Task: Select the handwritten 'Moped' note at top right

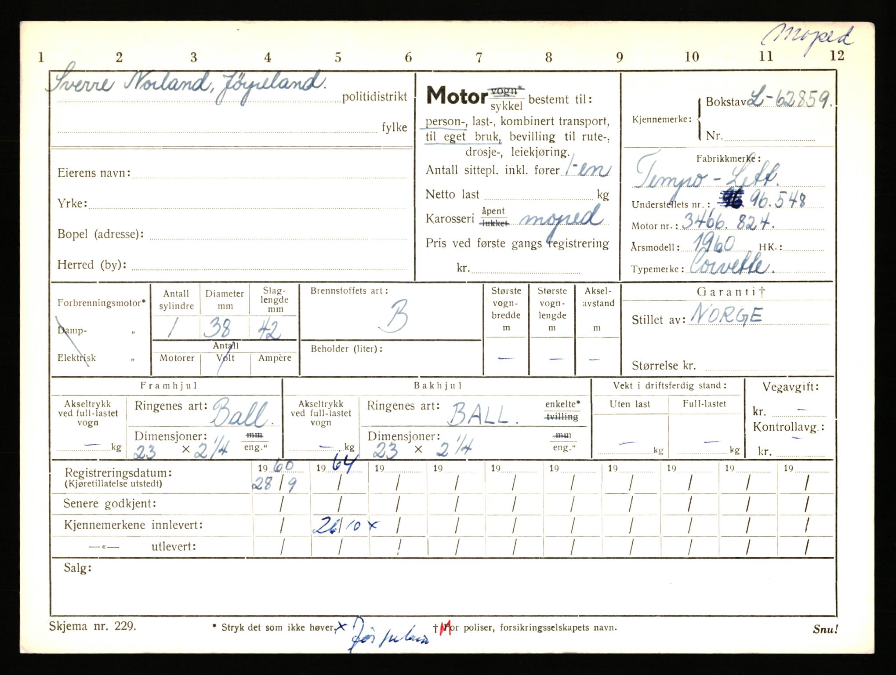Action: pyautogui.click(x=808, y=40)
